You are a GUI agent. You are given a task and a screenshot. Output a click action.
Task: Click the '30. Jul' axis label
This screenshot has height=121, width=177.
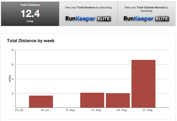point(45,110)
